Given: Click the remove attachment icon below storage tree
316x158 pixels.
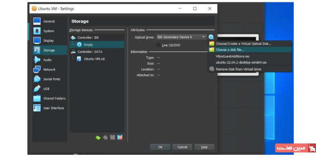Looking at the screenshot, I should coord(120,137).
